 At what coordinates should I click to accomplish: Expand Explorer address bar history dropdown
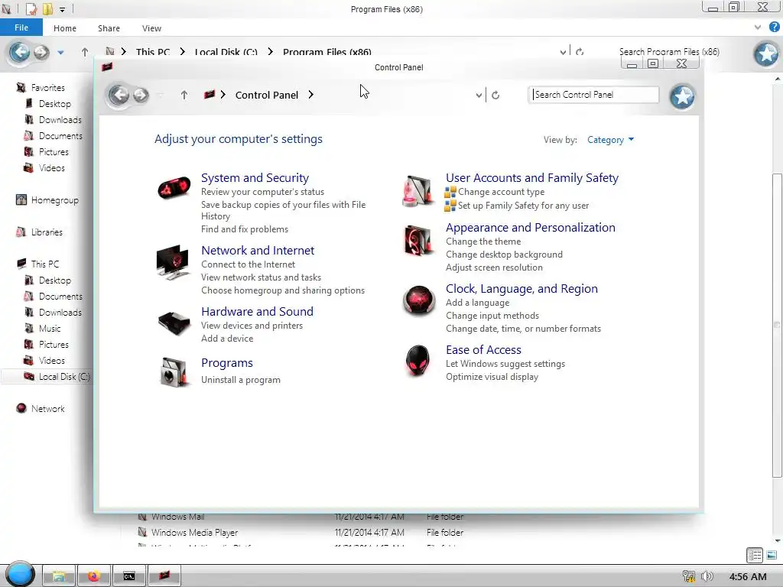point(564,52)
